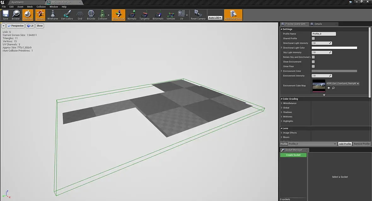Click the Create Socket button
Image resolution: width=372 pixels, height=201 pixels.
point(293,155)
